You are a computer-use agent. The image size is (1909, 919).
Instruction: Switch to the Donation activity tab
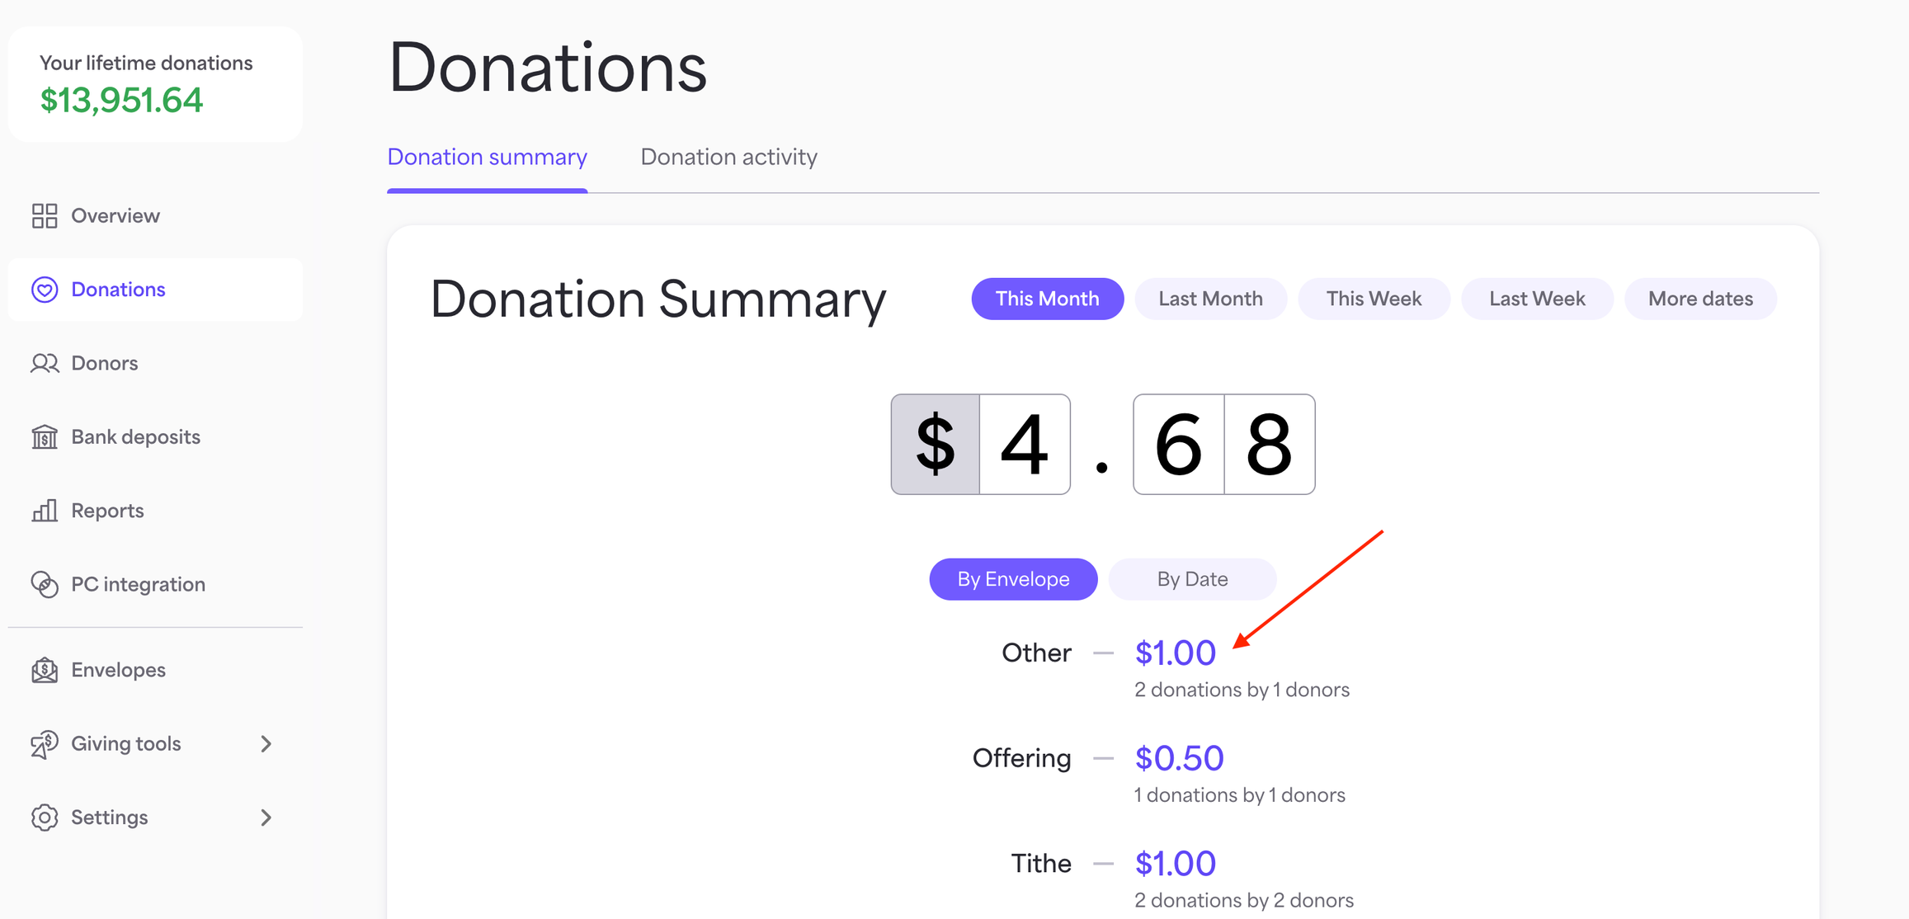(x=728, y=157)
